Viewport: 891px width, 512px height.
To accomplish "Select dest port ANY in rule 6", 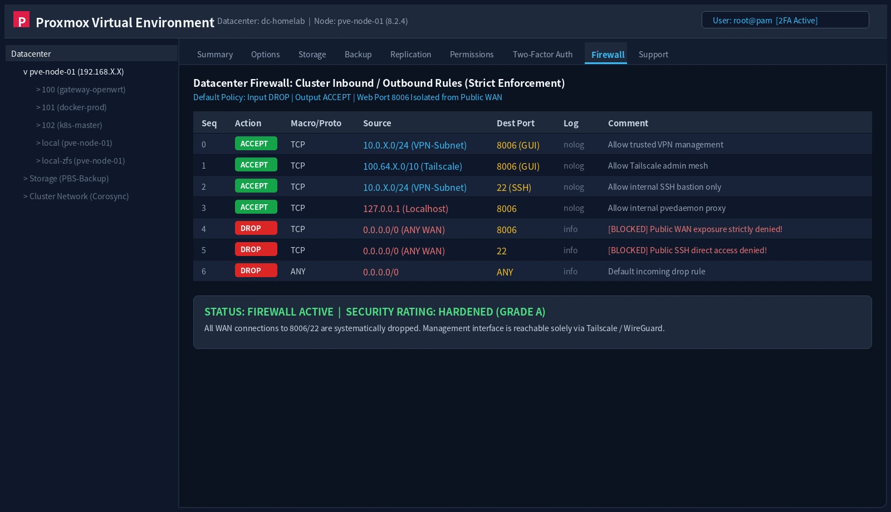I will [x=505, y=272].
